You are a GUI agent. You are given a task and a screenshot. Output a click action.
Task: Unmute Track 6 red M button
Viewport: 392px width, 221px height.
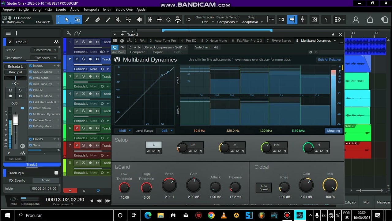77,128
